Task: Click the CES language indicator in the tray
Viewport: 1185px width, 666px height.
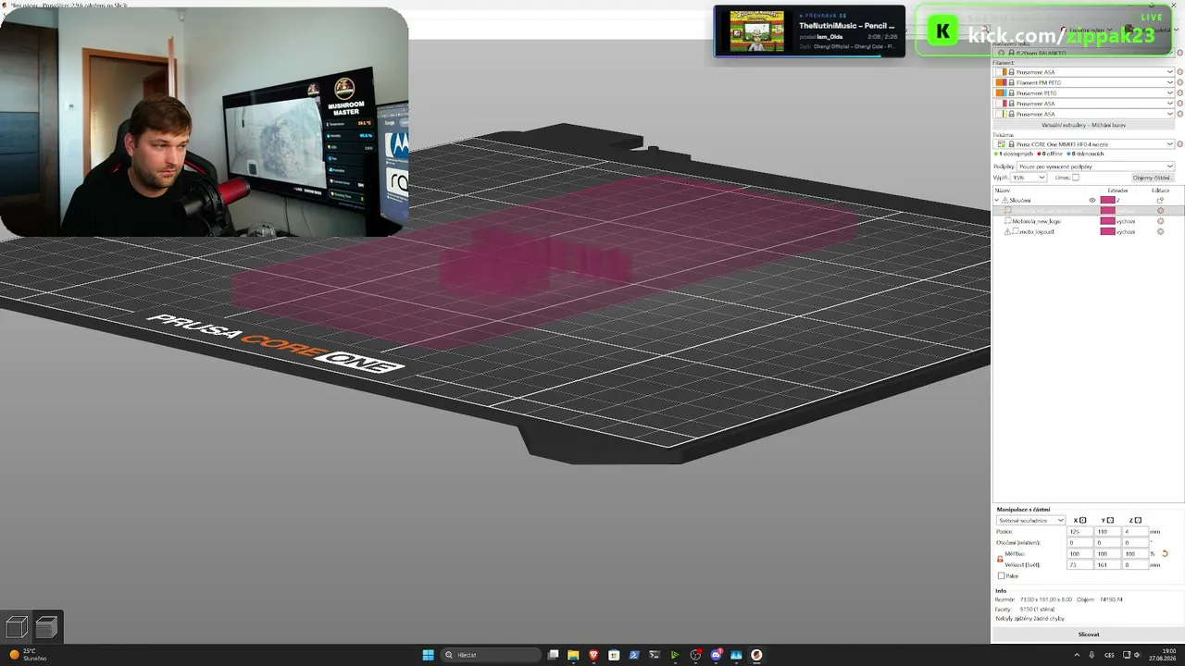Action: point(1108,655)
